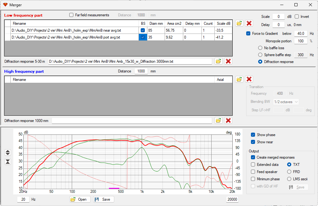Image resolution: width=318 pixels, height=206 pixels.
Task: Click the Diam mm value 85
Action: 156,30
